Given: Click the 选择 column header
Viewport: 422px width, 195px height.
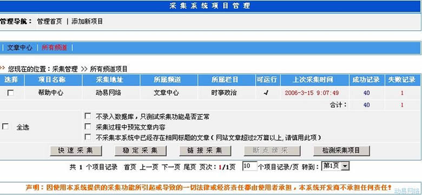Looking at the screenshot, I should point(11,80).
